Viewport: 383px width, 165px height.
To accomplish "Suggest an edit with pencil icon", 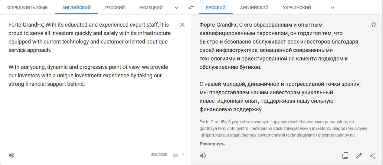I will click(x=359, y=156).
